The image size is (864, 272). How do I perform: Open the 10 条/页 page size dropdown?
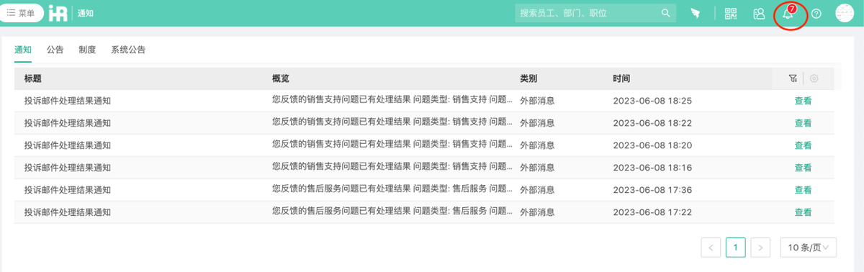(809, 248)
